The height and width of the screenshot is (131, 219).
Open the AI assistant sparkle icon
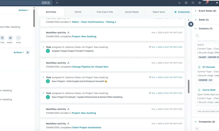click(x=217, y=3)
